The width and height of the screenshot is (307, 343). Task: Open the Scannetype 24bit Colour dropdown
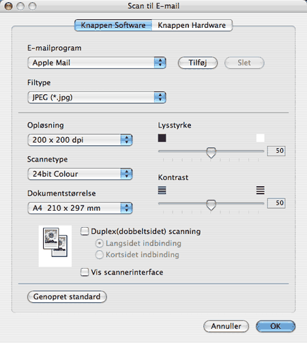click(x=80, y=174)
